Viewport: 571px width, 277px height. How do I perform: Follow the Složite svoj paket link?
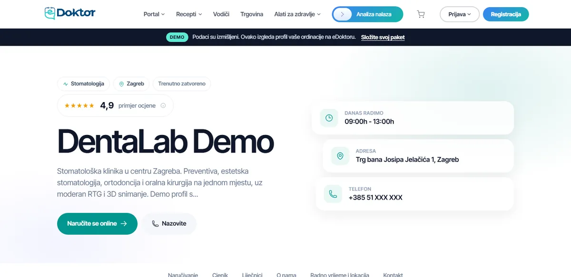click(383, 37)
